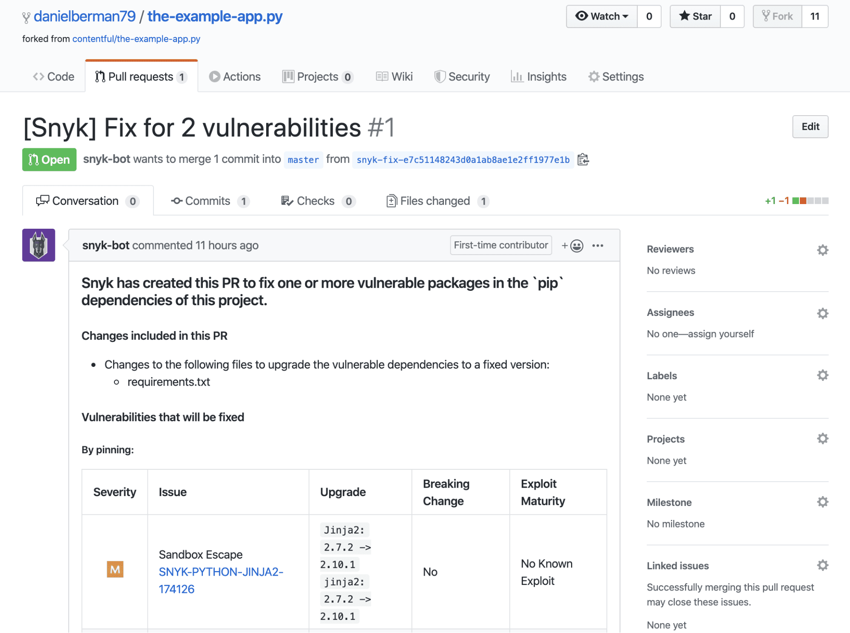Open SNYK-PYTHON-JINJA2-174126 vulnerability link
This screenshot has height=633, width=850.
tap(221, 581)
